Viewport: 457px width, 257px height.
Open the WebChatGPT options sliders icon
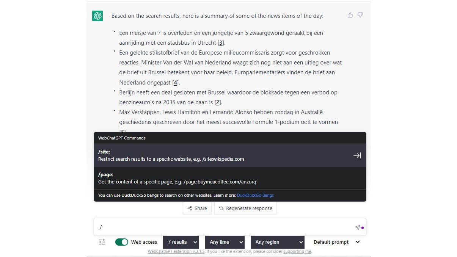pyautogui.click(x=102, y=242)
